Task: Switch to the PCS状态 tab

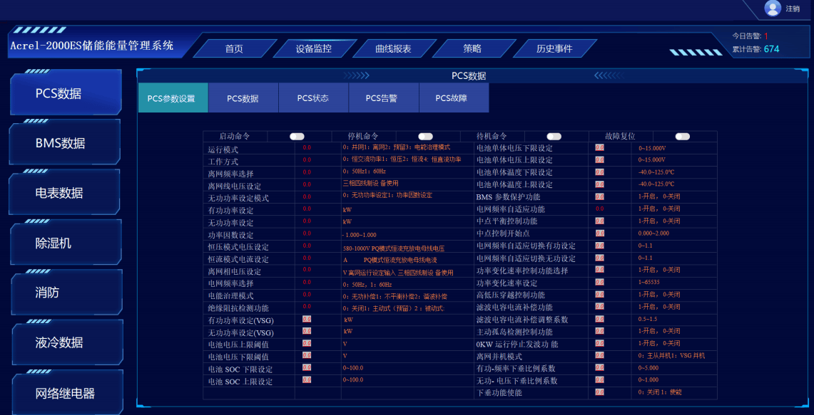Action: pos(312,98)
